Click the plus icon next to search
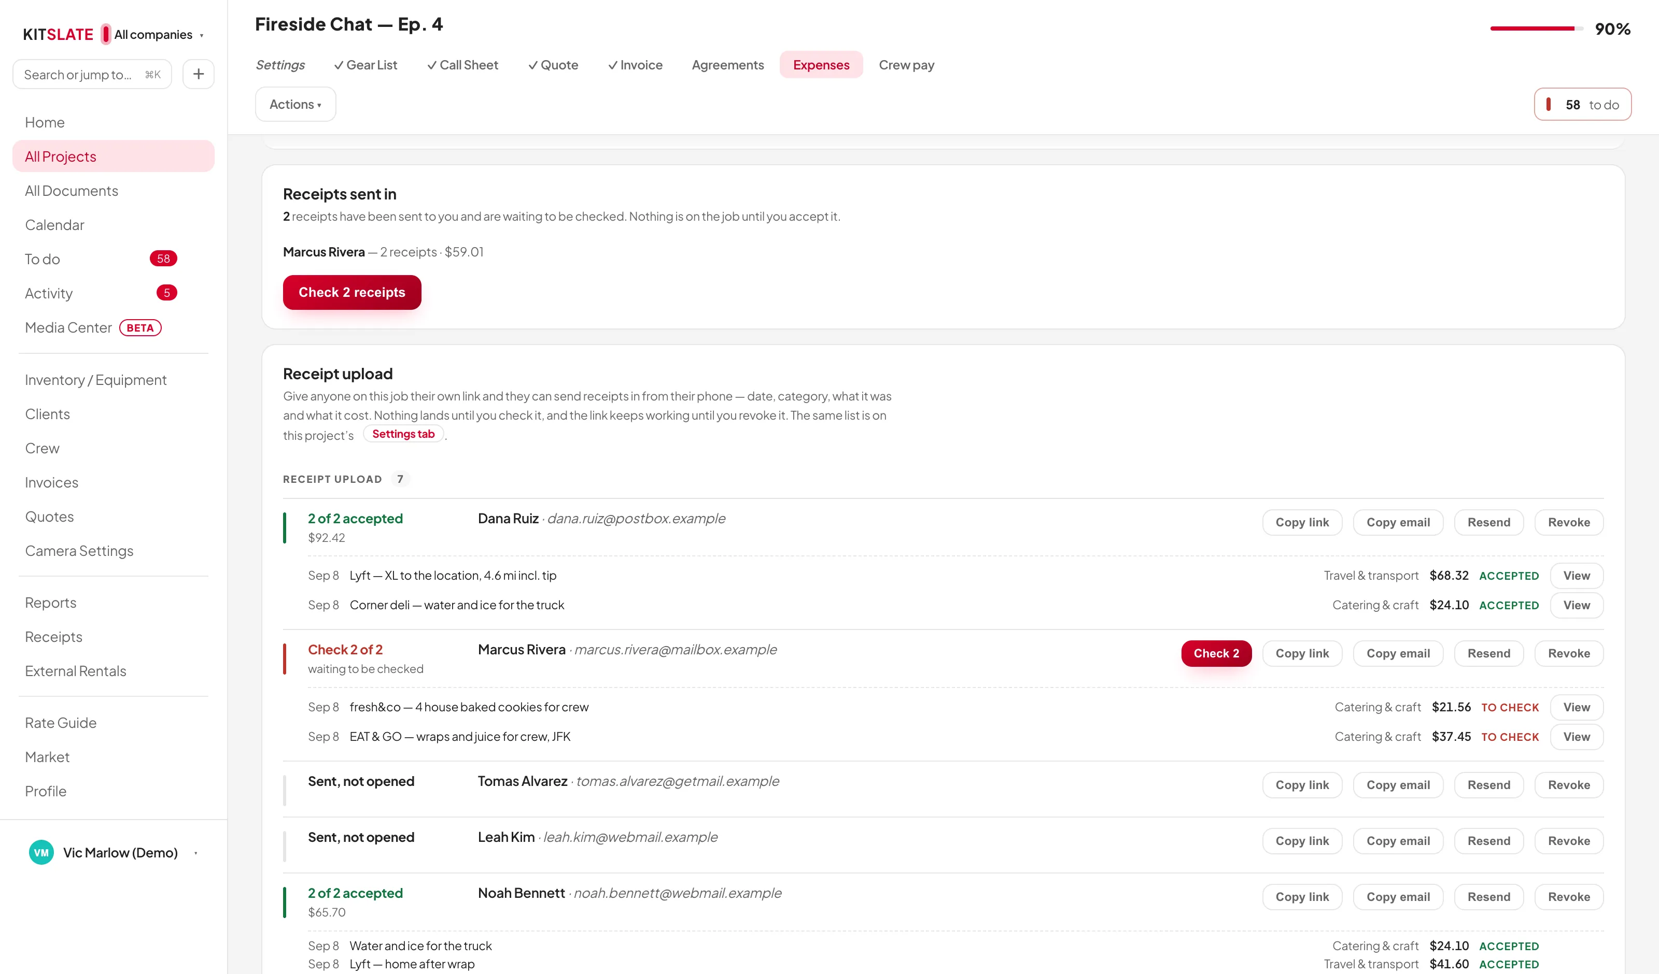 coord(198,75)
